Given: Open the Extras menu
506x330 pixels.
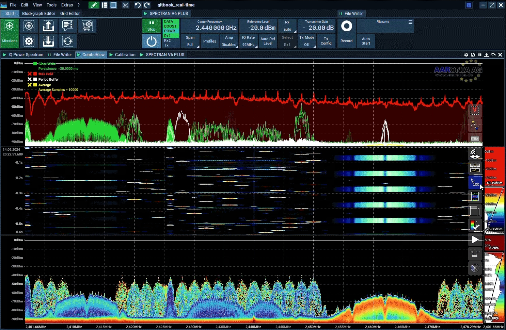Looking at the screenshot, I should [x=67, y=5].
